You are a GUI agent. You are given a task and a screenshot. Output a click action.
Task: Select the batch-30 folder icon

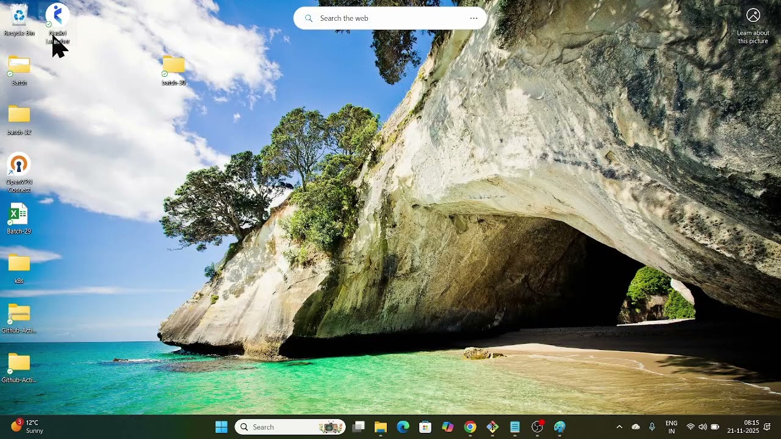click(x=174, y=70)
